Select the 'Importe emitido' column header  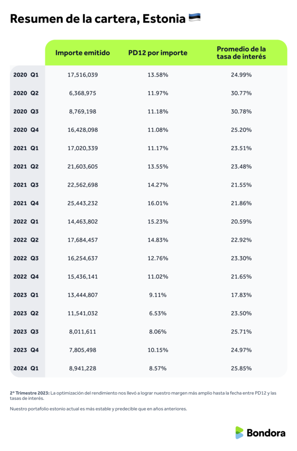[x=82, y=53]
